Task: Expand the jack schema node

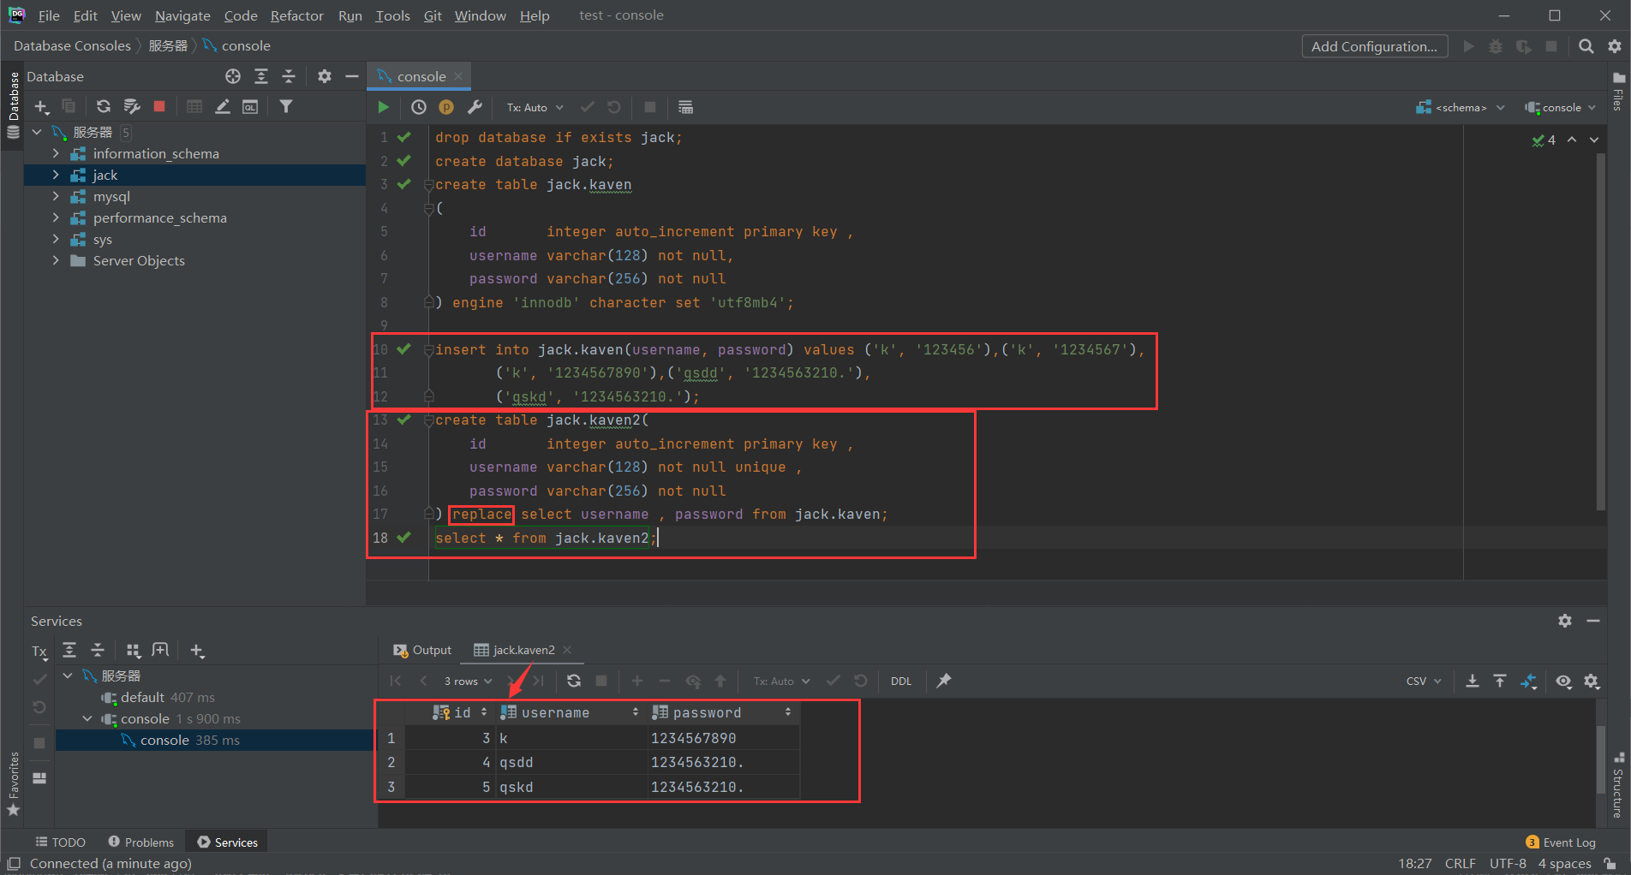Action: coord(56,175)
